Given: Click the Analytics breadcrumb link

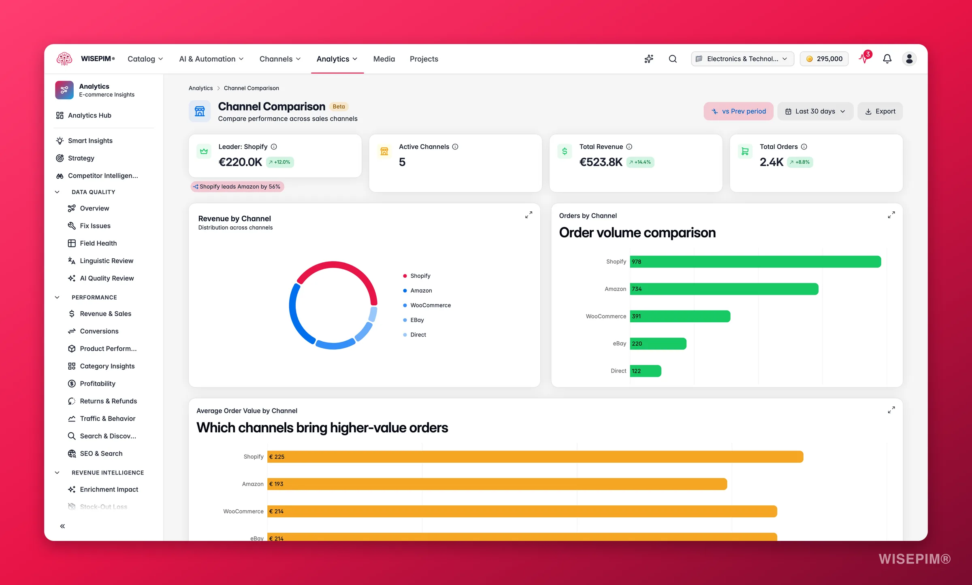Looking at the screenshot, I should 200,88.
